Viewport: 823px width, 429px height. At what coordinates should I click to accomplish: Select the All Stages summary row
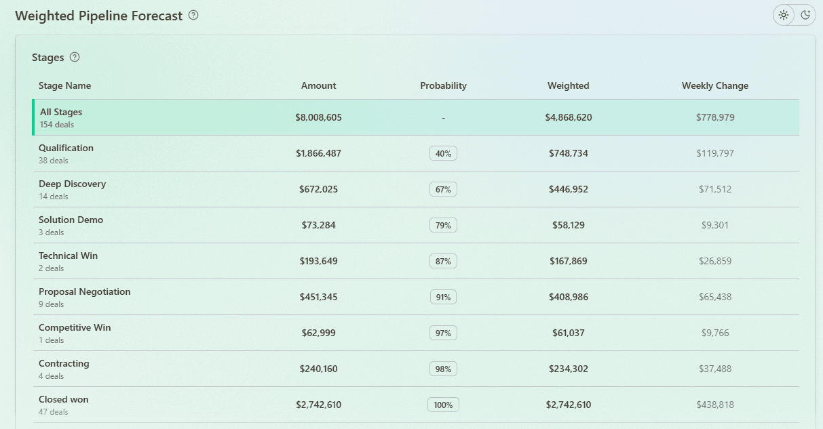(61, 117)
